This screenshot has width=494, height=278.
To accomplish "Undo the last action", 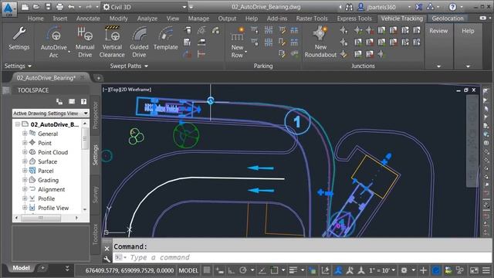I will pyautogui.click(x=71, y=7).
